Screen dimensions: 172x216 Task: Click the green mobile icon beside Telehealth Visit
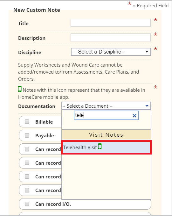(100, 146)
